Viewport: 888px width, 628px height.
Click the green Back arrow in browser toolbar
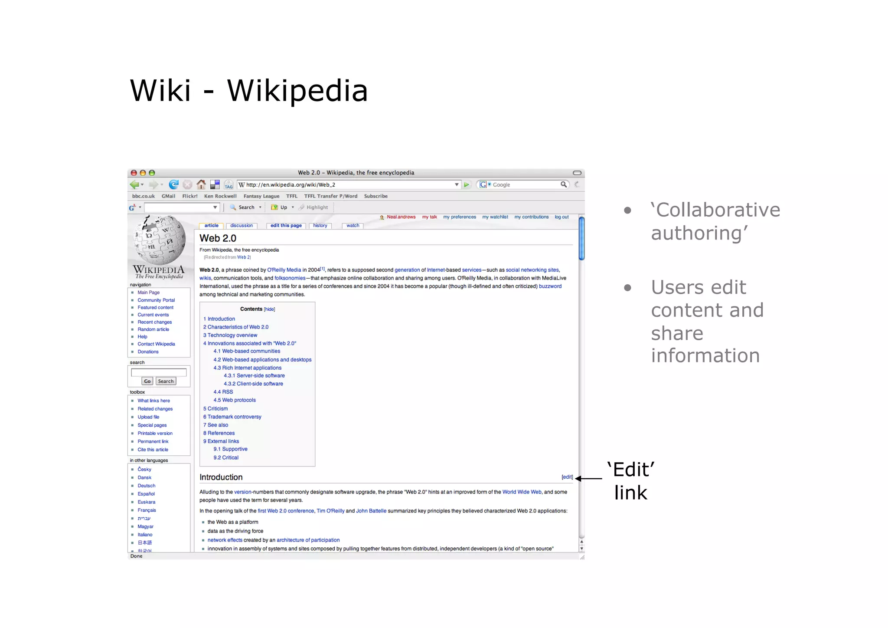[x=134, y=184]
